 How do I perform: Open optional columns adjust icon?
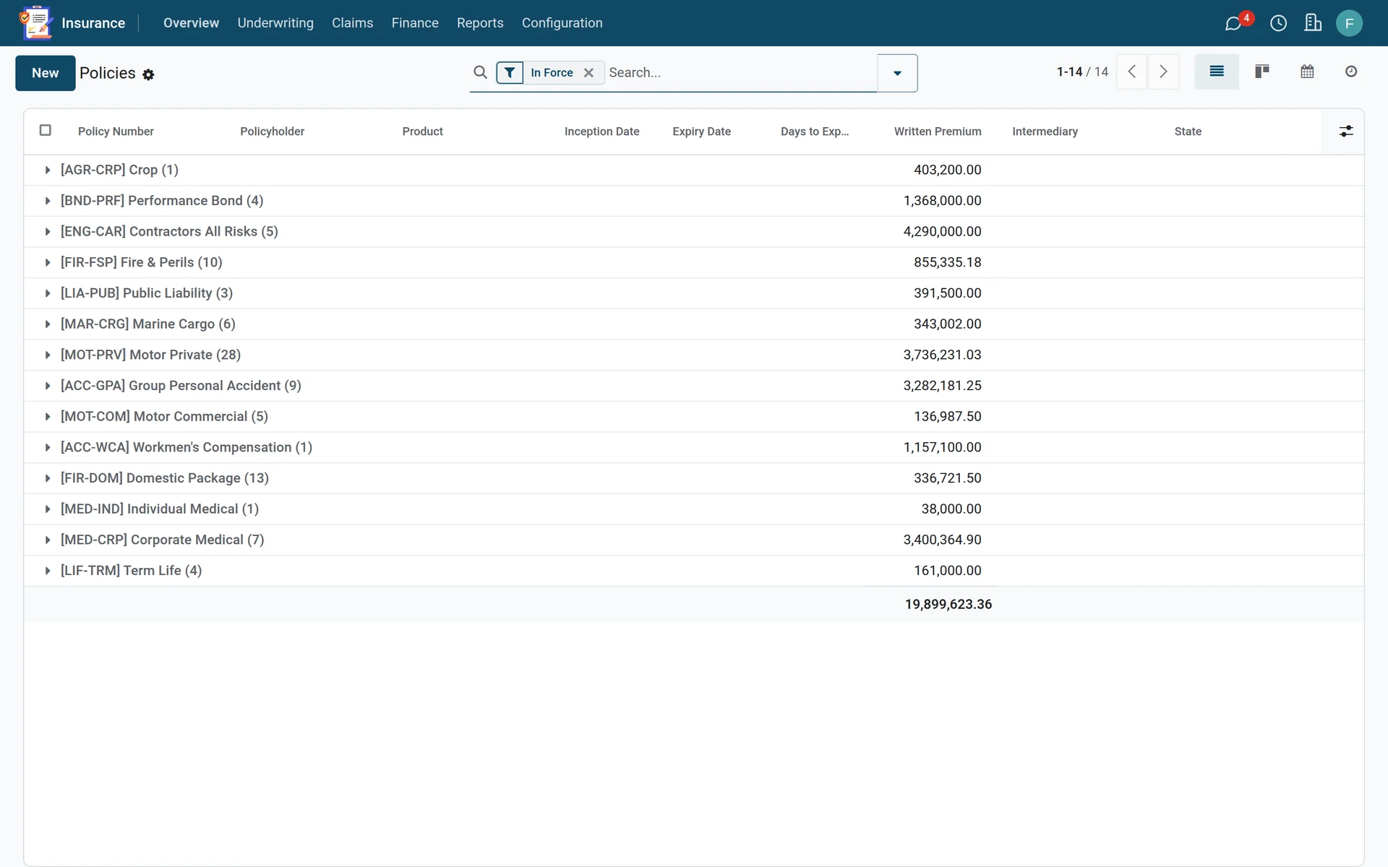[1346, 131]
